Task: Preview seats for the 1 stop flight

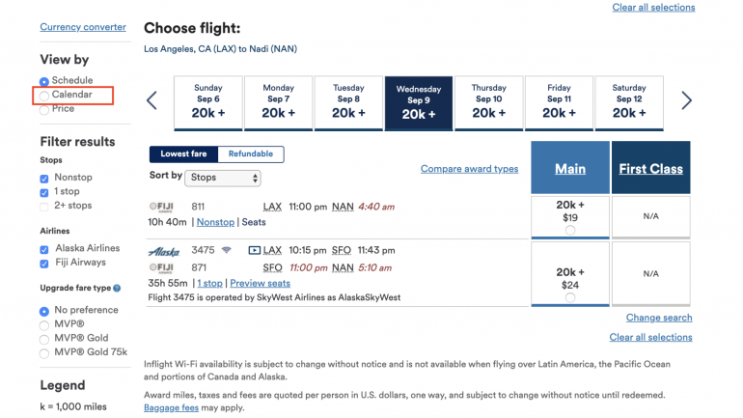Action: click(260, 283)
